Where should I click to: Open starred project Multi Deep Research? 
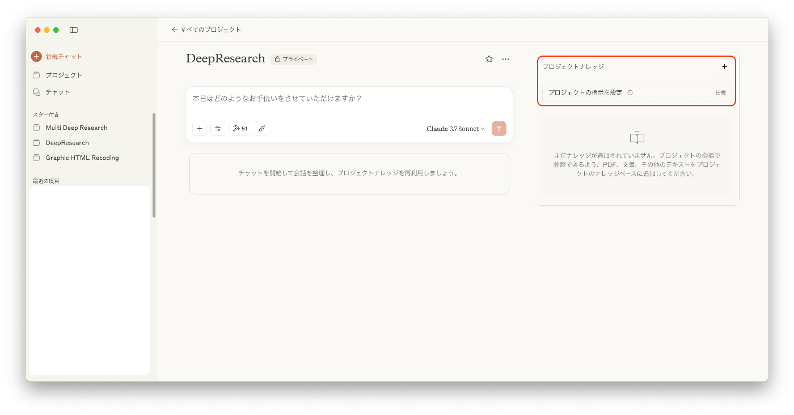tap(70, 128)
